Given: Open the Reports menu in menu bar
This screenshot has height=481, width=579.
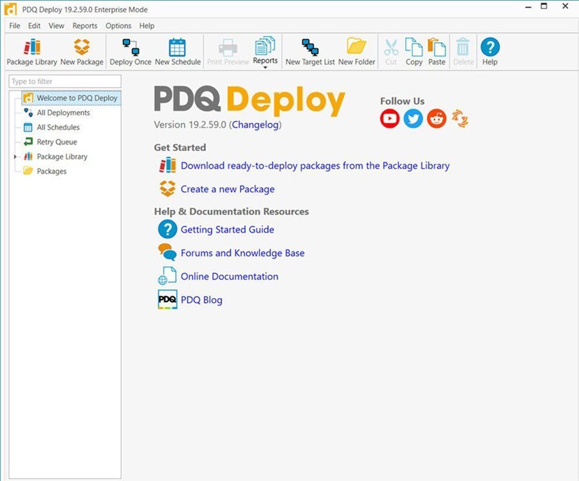Looking at the screenshot, I should pos(85,26).
